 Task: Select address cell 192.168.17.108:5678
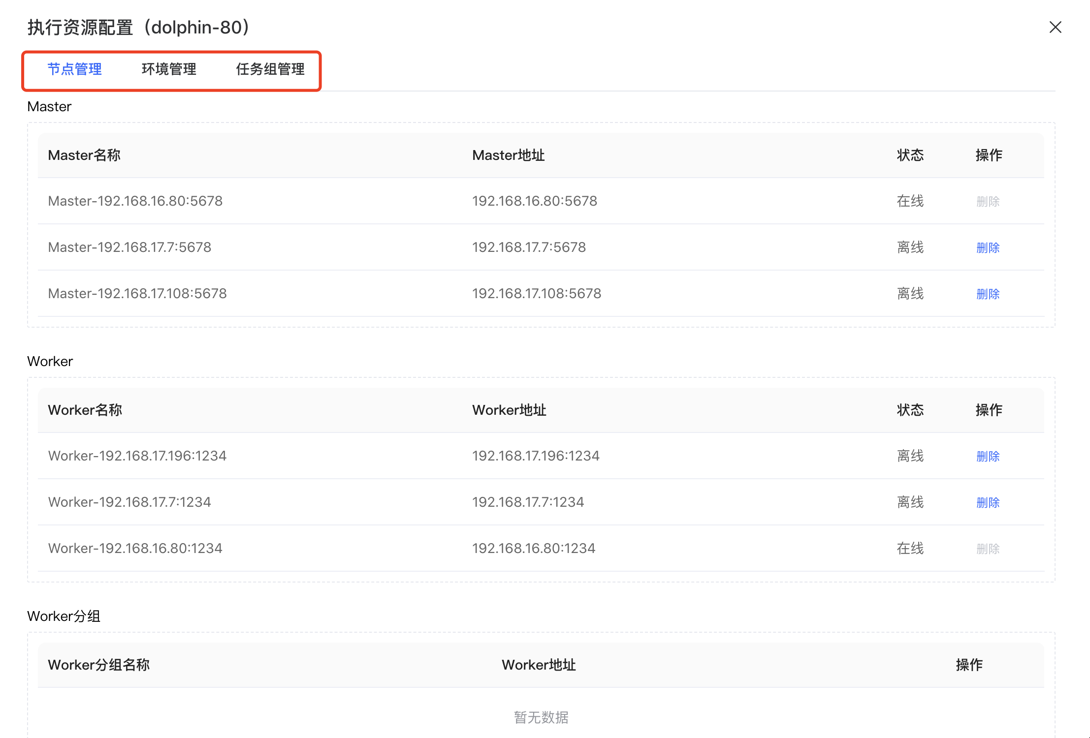(x=537, y=294)
